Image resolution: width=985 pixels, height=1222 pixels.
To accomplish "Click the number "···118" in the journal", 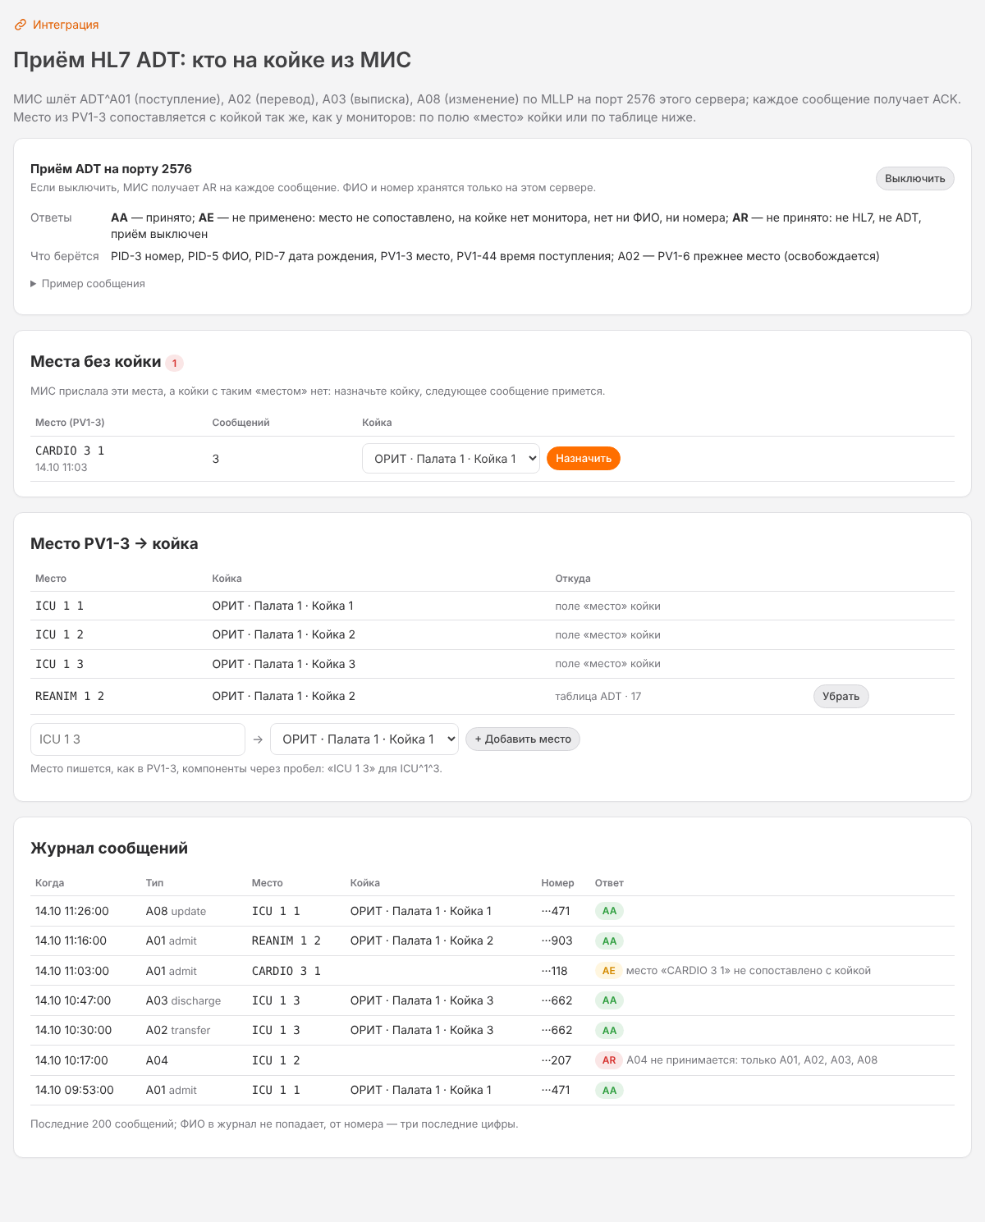I will (554, 971).
